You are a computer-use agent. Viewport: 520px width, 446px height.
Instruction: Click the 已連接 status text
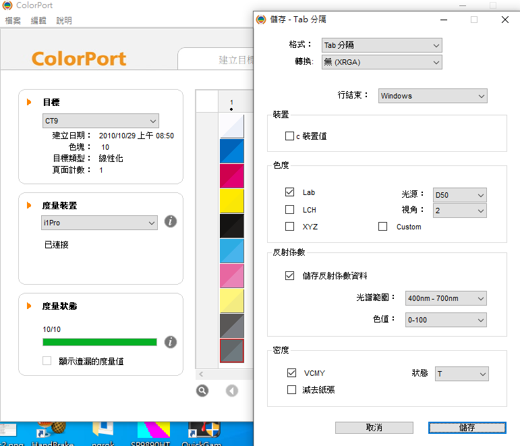pyautogui.click(x=57, y=244)
